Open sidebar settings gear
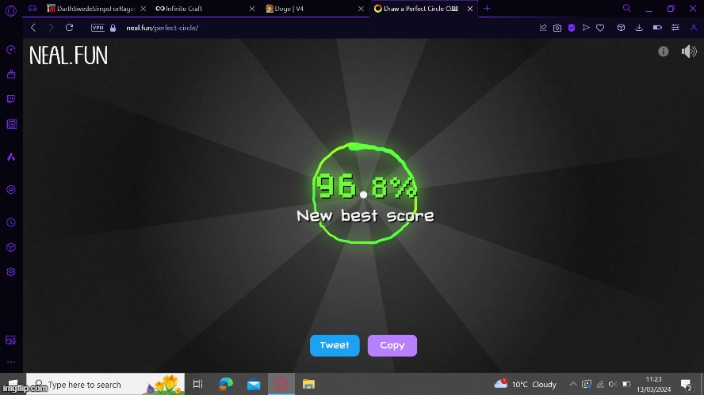Screen dimensions: 704x395 point(11,272)
